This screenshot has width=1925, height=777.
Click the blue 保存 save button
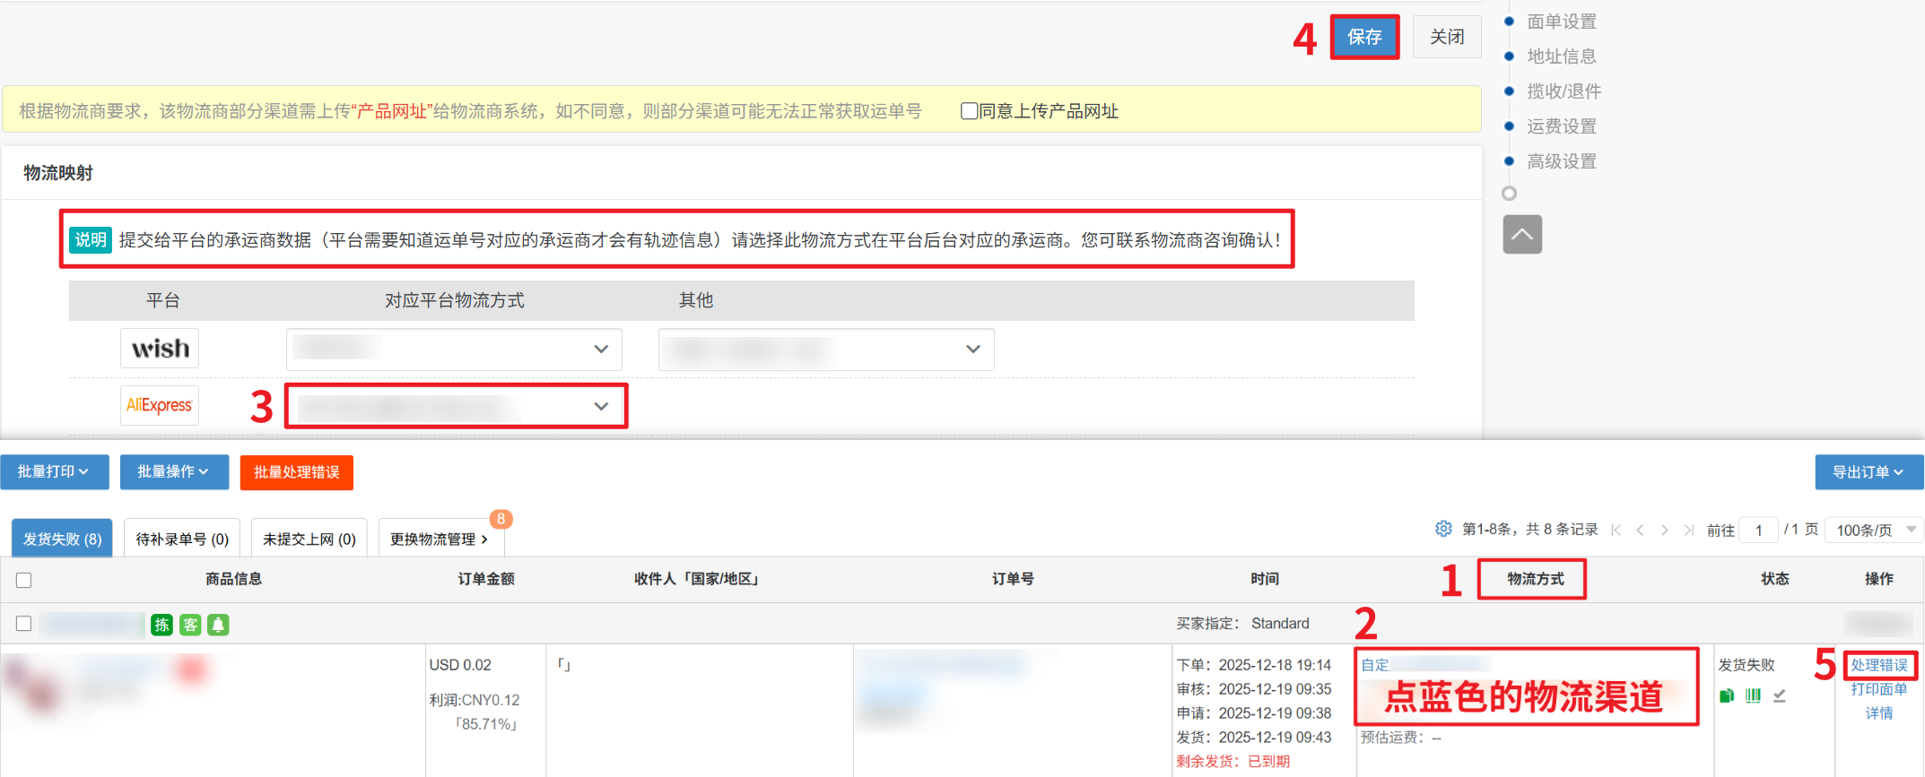point(1364,37)
